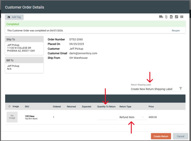
Task: Click the Price column header
Action: [x=151, y=106]
